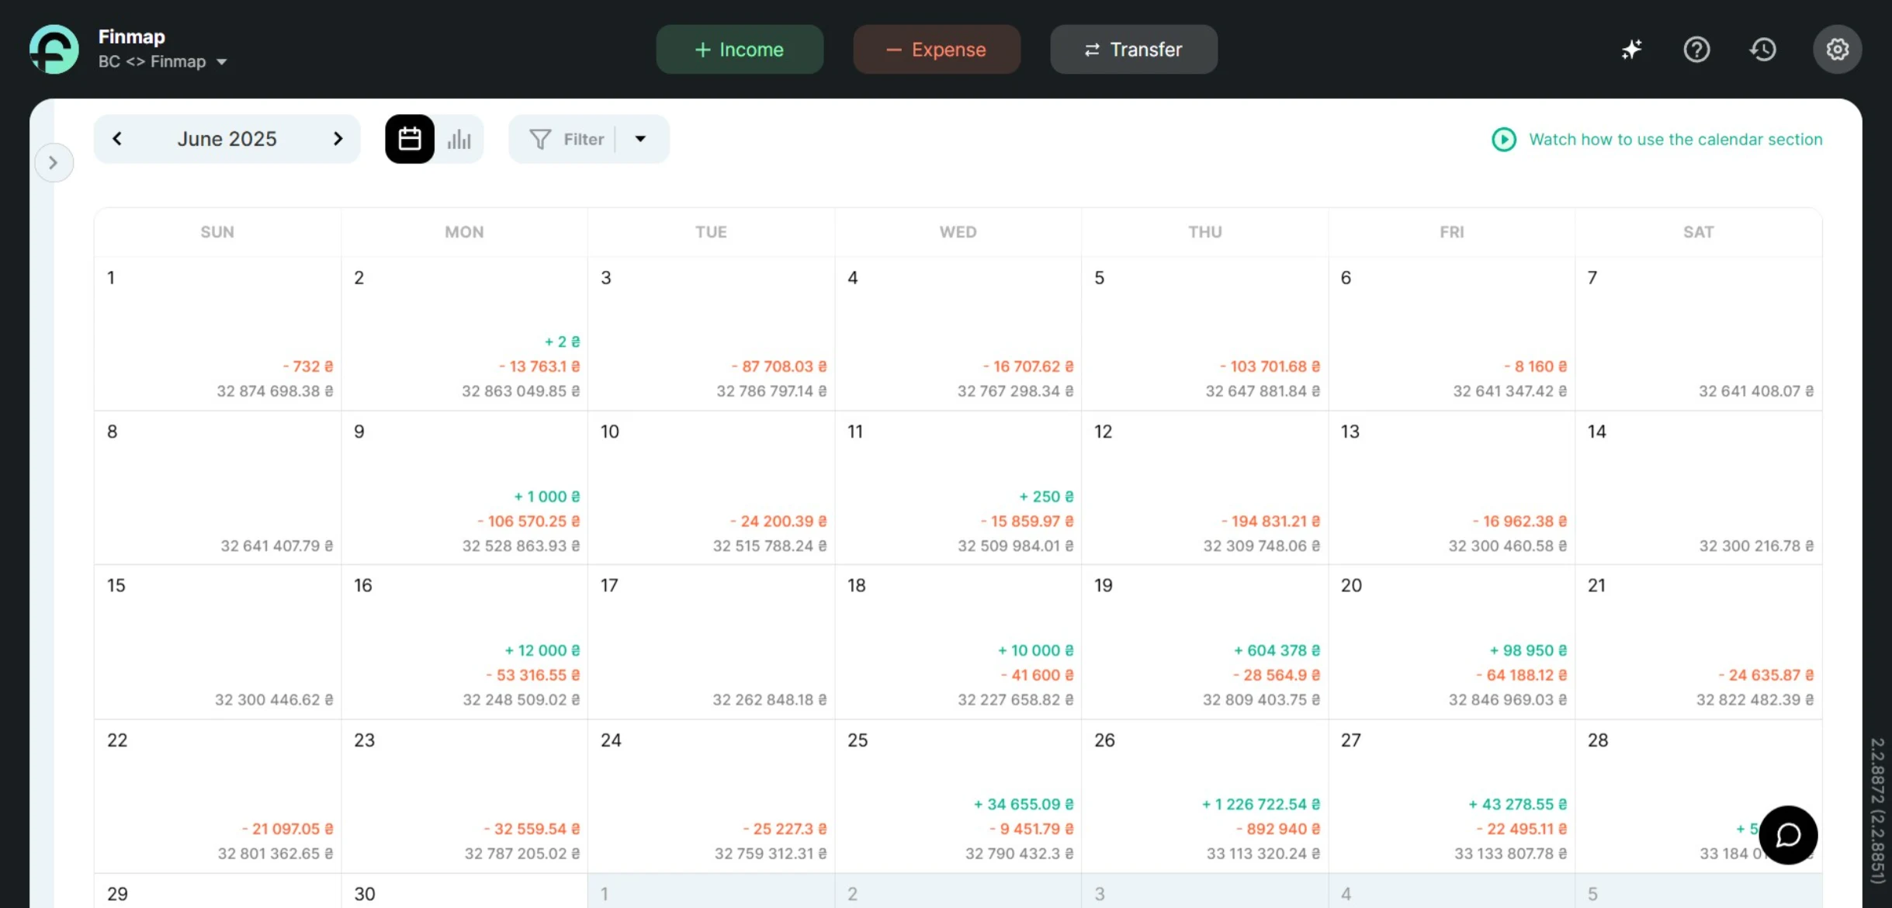Select the calendar view icon
Screen dimensions: 1892x908
click(x=409, y=138)
